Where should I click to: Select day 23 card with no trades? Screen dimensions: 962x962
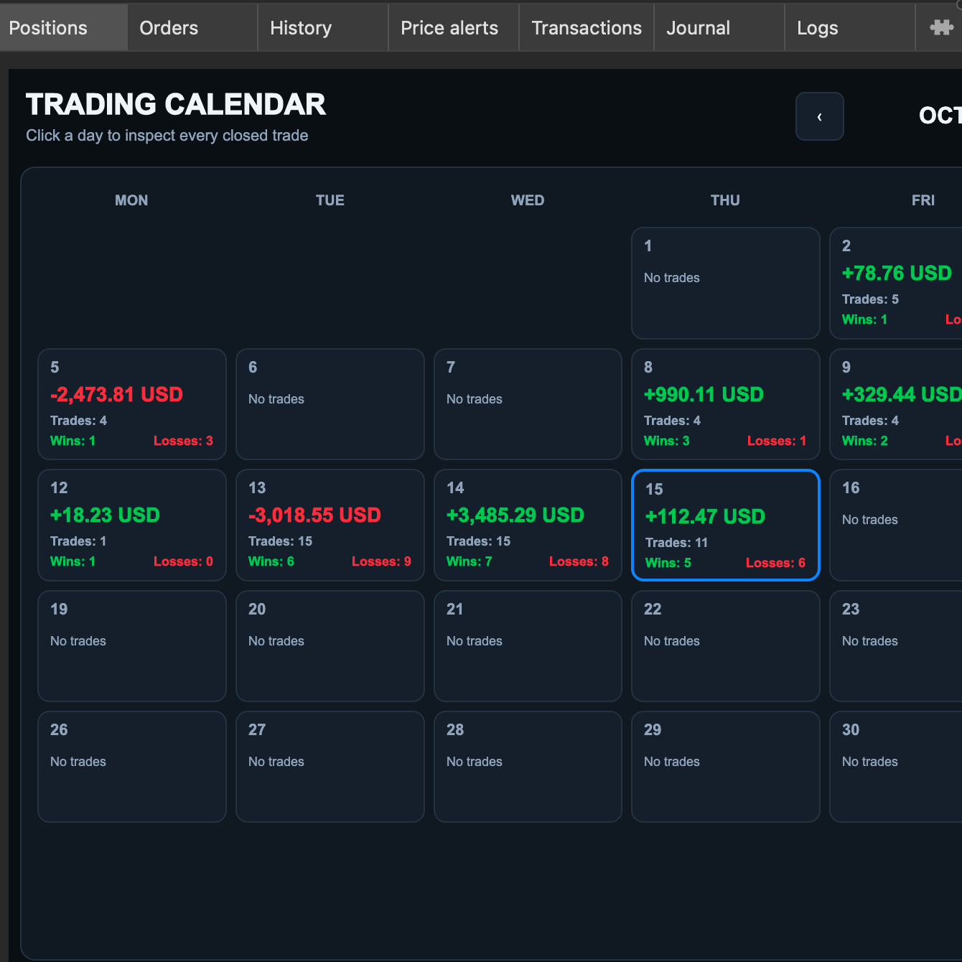[896, 646]
